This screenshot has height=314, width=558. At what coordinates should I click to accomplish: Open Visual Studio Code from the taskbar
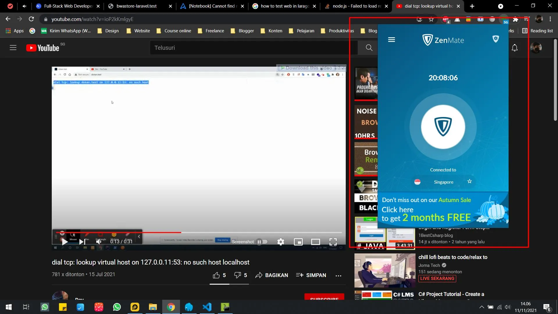(207, 307)
